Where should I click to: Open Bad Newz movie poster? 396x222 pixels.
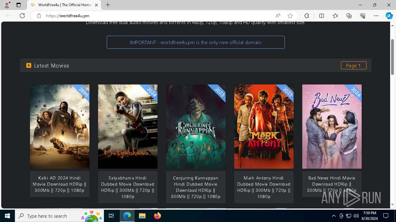(332, 126)
